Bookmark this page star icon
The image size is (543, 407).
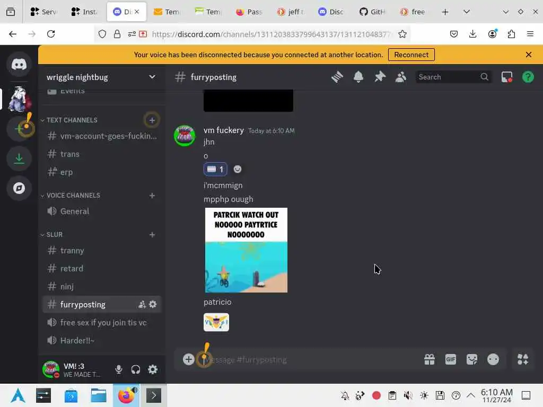coord(402,34)
